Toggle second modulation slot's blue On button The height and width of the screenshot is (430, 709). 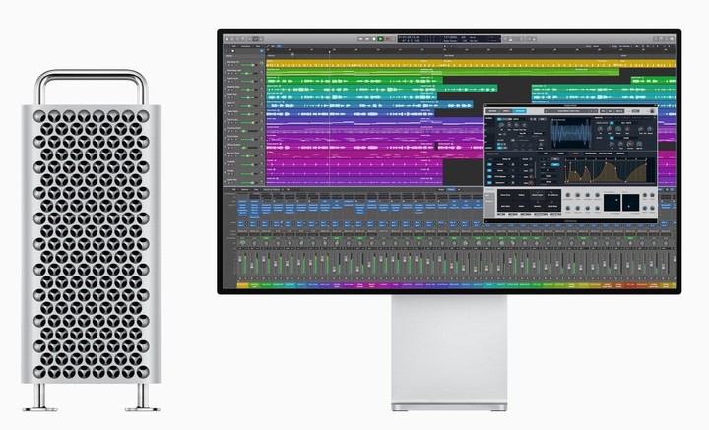point(489,171)
